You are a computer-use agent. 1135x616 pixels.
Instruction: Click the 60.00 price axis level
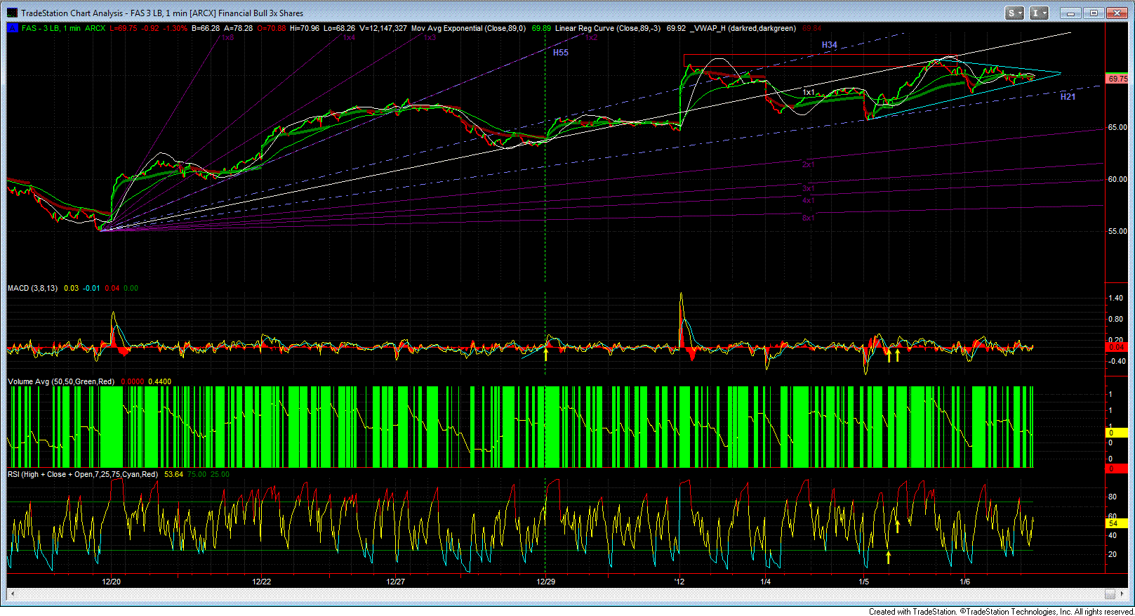(1117, 180)
